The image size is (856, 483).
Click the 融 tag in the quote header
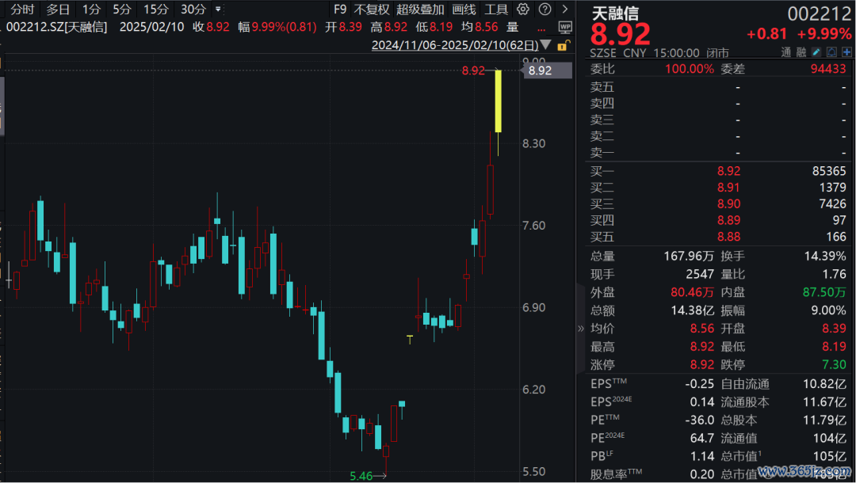click(801, 52)
